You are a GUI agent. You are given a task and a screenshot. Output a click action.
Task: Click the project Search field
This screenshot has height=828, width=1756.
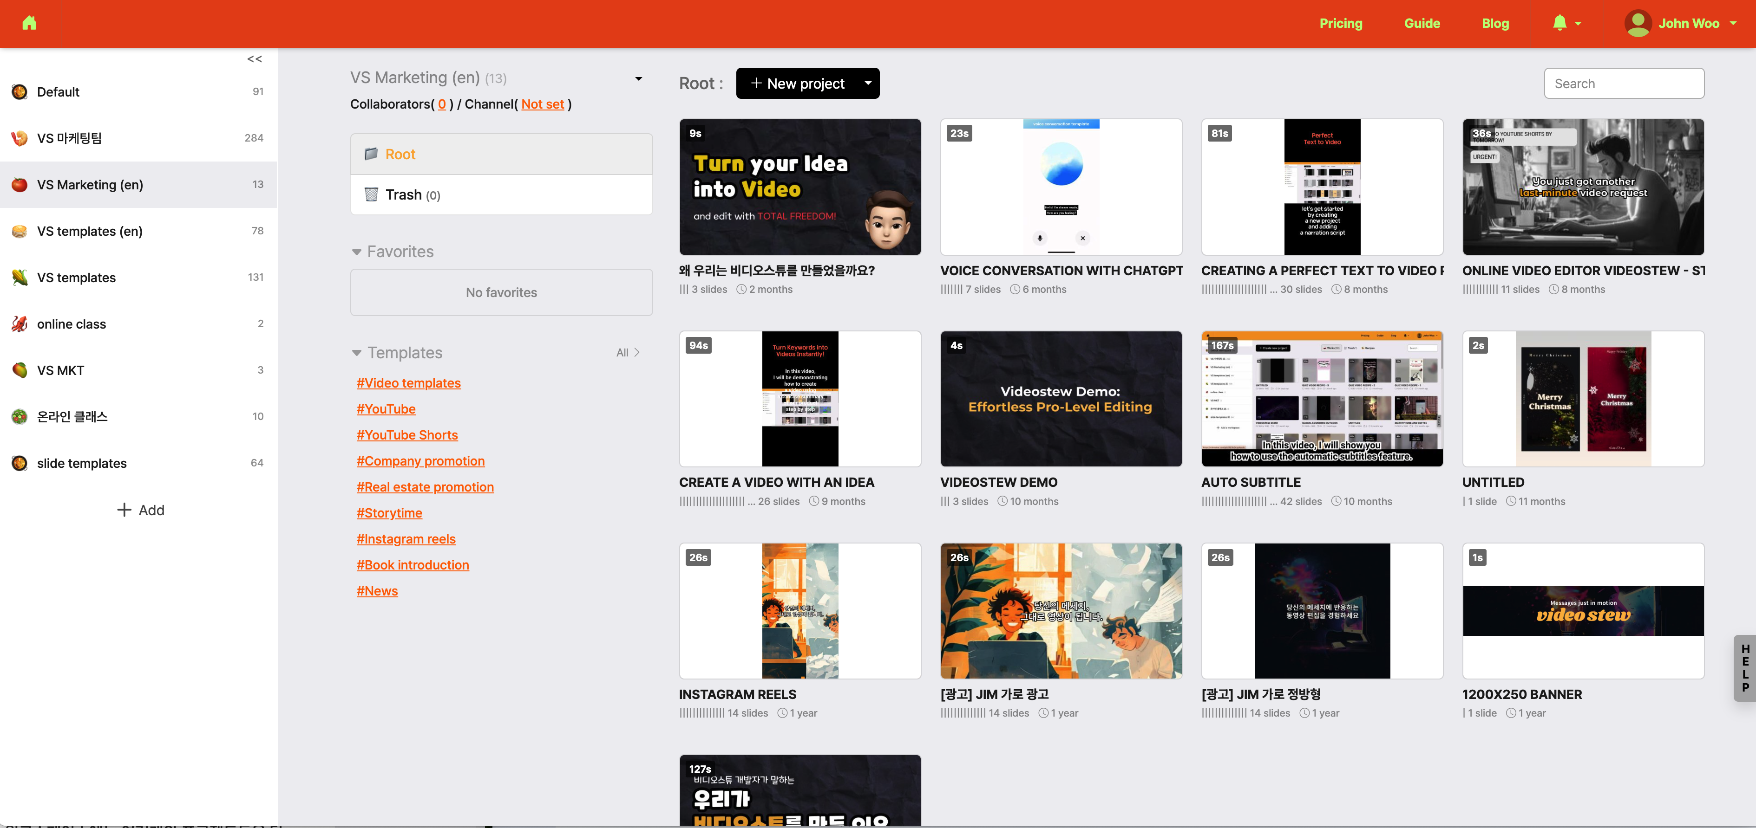1624,84
